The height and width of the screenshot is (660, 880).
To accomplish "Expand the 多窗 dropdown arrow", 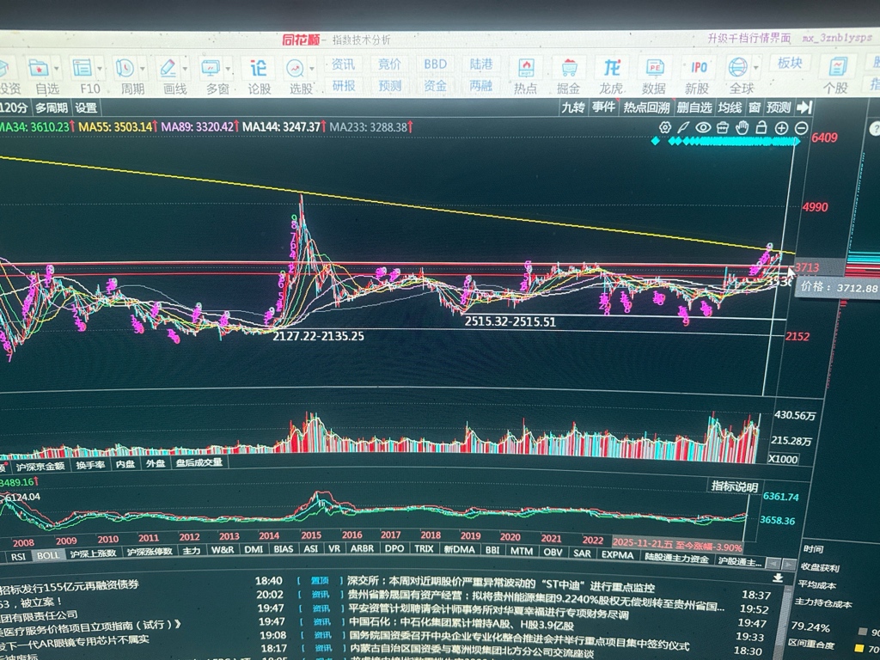I will 228,69.
